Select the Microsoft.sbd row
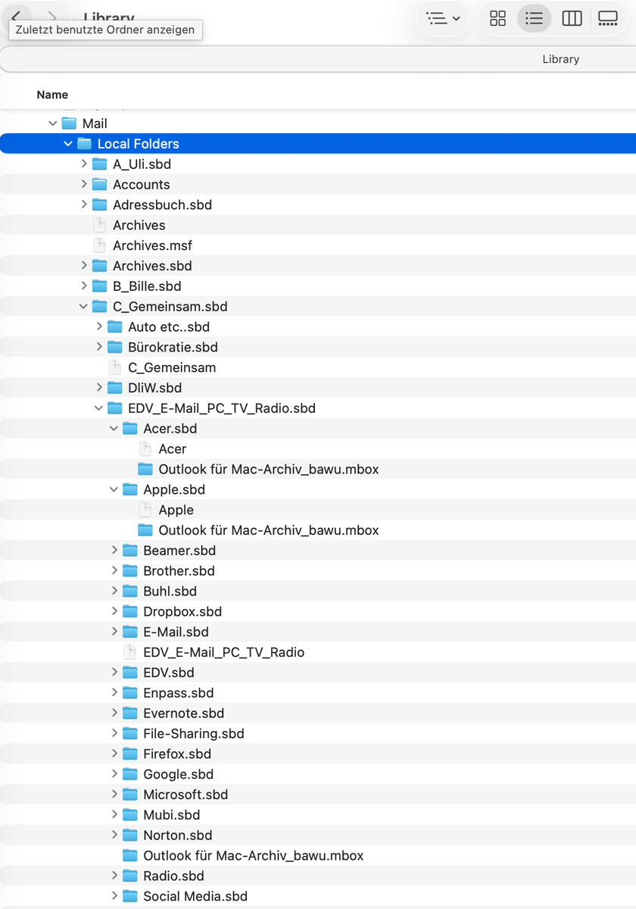Screen dimensions: 636x909 [x=318, y=795]
